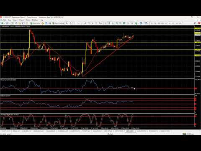
Task: Select the Trendline drawing tool
Action: pos(82,23)
